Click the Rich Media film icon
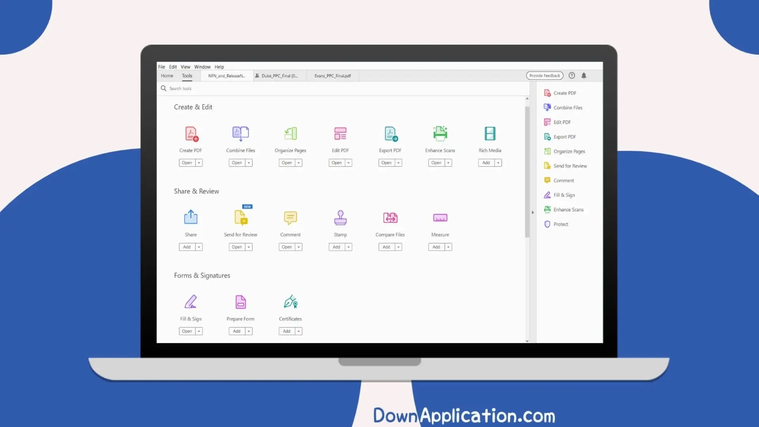Image resolution: width=759 pixels, height=427 pixels. pyautogui.click(x=490, y=134)
